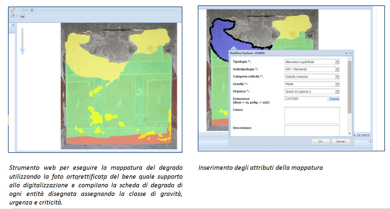Expand the Urgenza dropdown
The height and width of the screenshot is (209, 390).
[337, 92]
